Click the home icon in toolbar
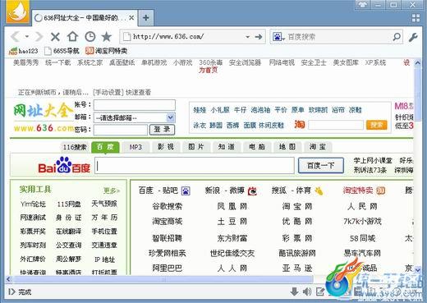The width and height of the screenshot is (427, 303). pos(72,36)
